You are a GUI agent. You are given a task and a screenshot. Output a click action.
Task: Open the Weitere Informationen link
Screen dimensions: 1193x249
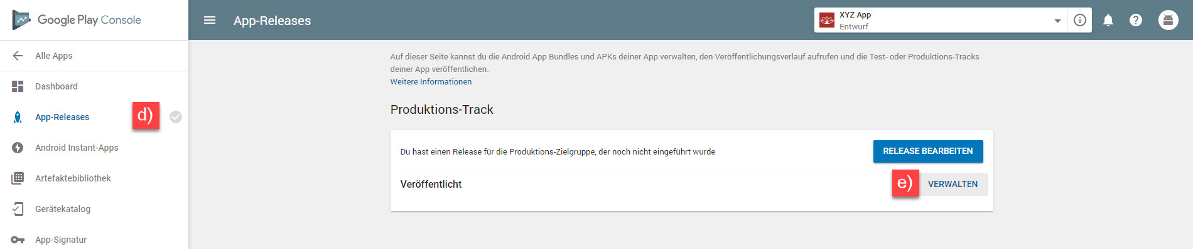pyautogui.click(x=431, y=82)
